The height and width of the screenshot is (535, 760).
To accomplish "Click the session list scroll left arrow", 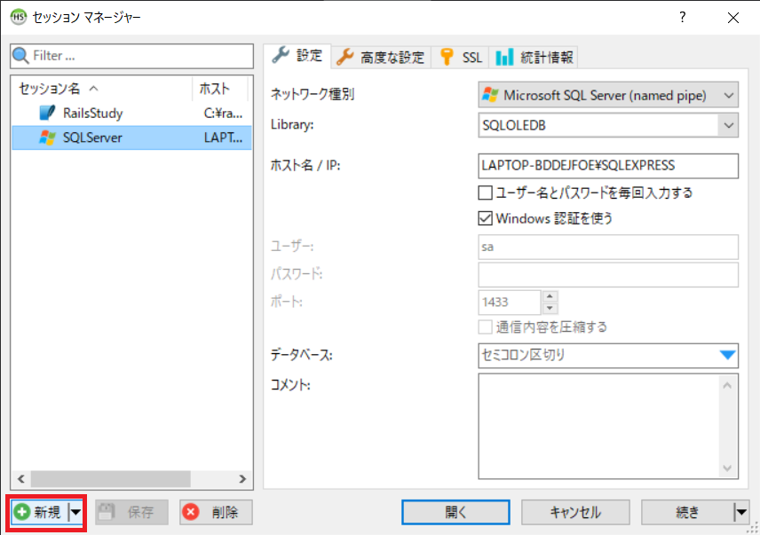I will (x=20, y=479).
